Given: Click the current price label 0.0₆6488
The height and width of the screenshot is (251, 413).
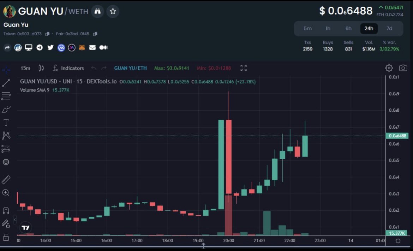Looking at the screenshot, I should coord(397,136).
